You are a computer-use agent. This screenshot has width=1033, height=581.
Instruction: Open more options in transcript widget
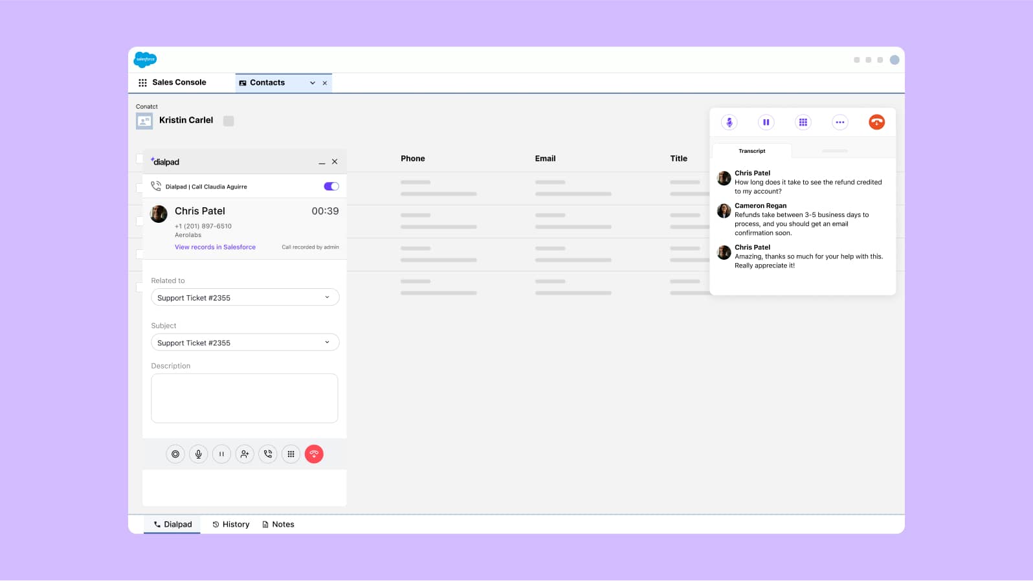pyautogui.click(x=839, y=122)
